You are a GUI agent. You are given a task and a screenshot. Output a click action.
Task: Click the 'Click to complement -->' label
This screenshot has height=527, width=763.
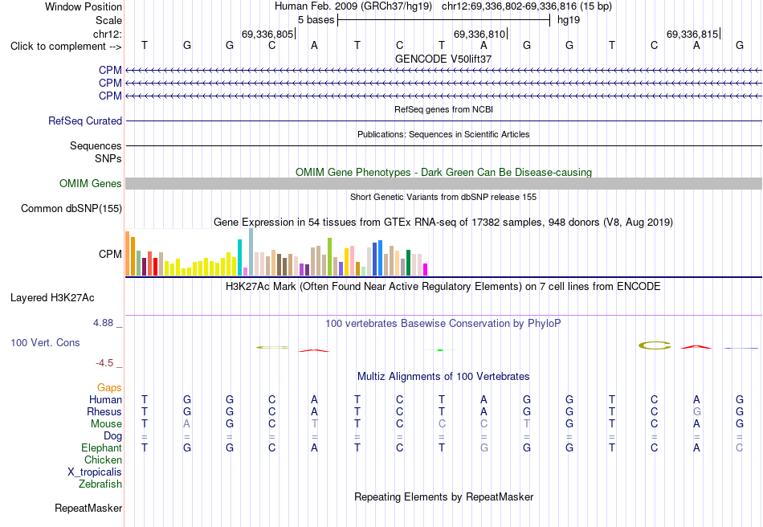click(x=66, y=47)
